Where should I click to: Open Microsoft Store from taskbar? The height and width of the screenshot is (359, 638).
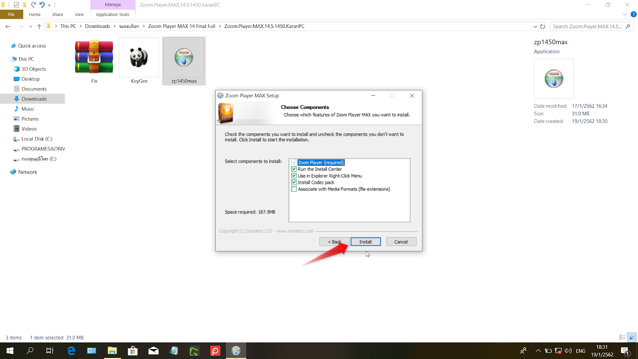(133, 351)
